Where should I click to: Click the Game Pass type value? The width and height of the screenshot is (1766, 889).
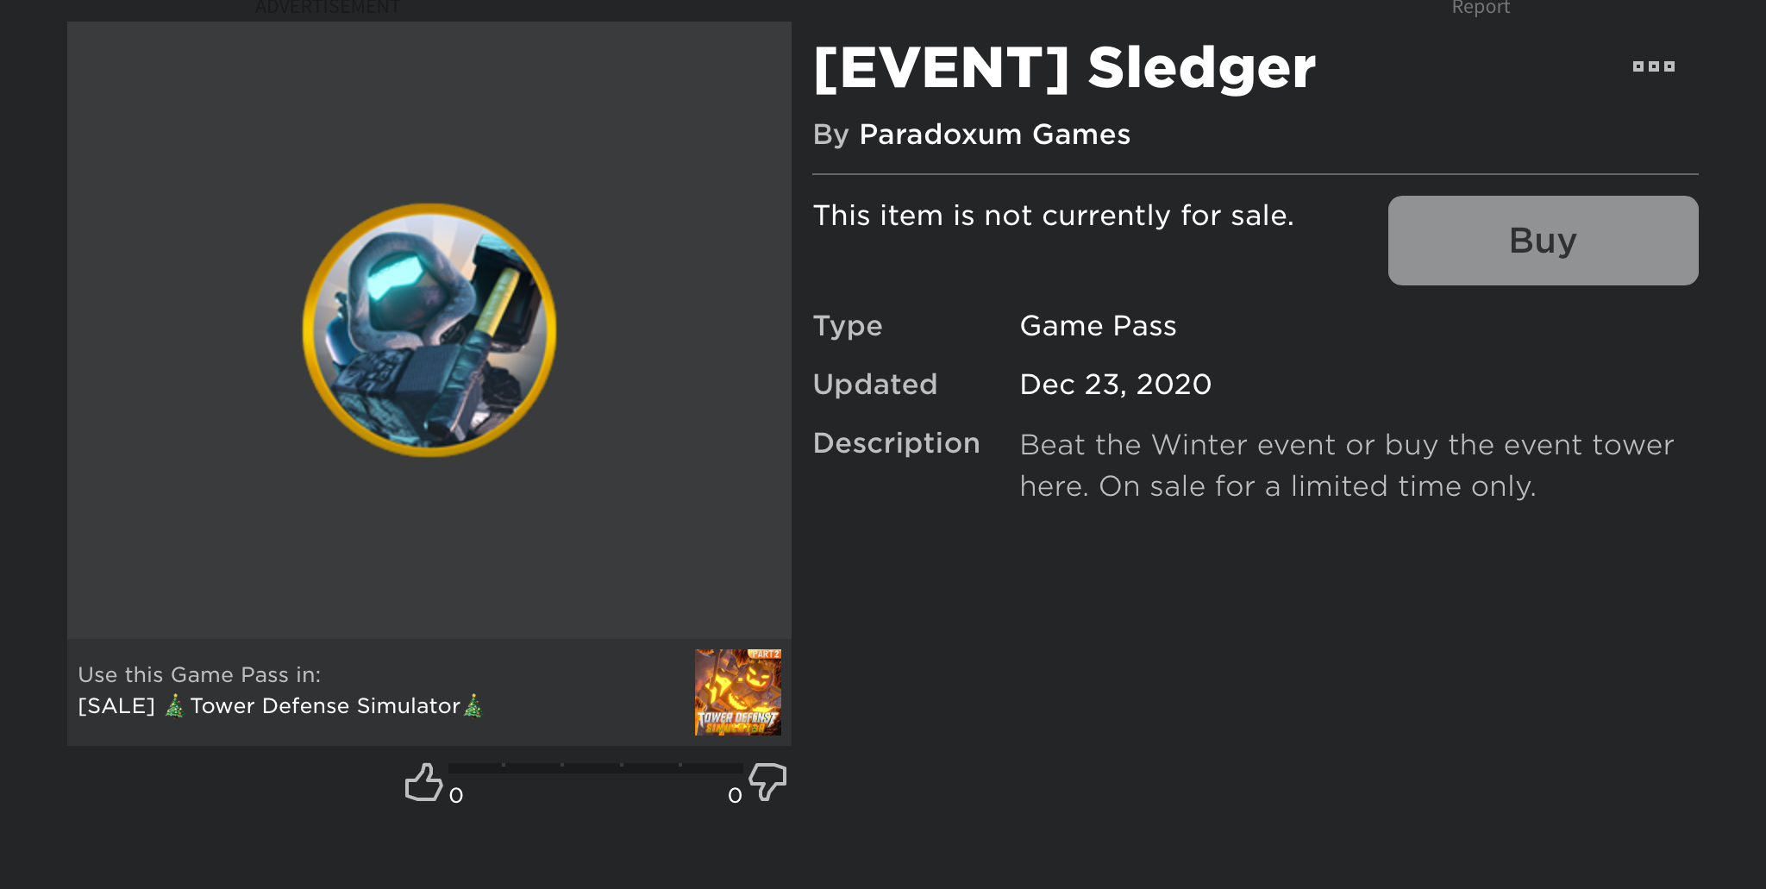tap(1098, 326)
